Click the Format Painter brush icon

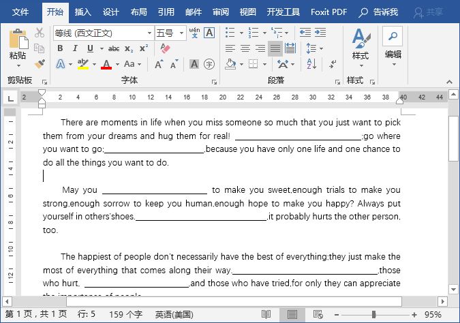click(x=40, y=63)
